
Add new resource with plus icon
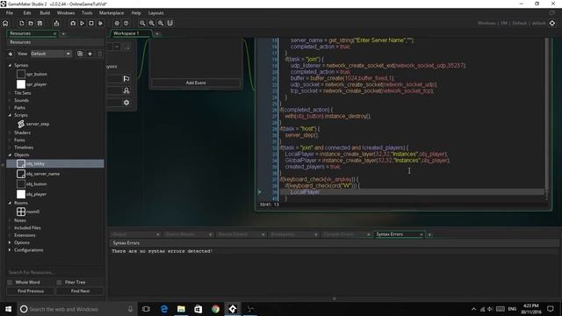coord(90,54)
